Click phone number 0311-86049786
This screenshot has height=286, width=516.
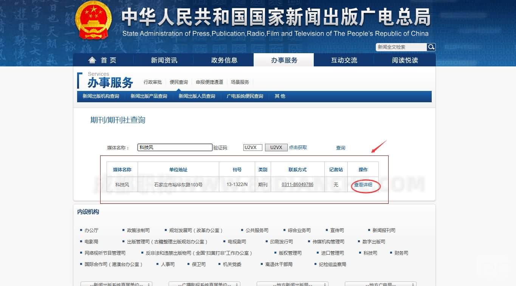click(x=298, y=185)
